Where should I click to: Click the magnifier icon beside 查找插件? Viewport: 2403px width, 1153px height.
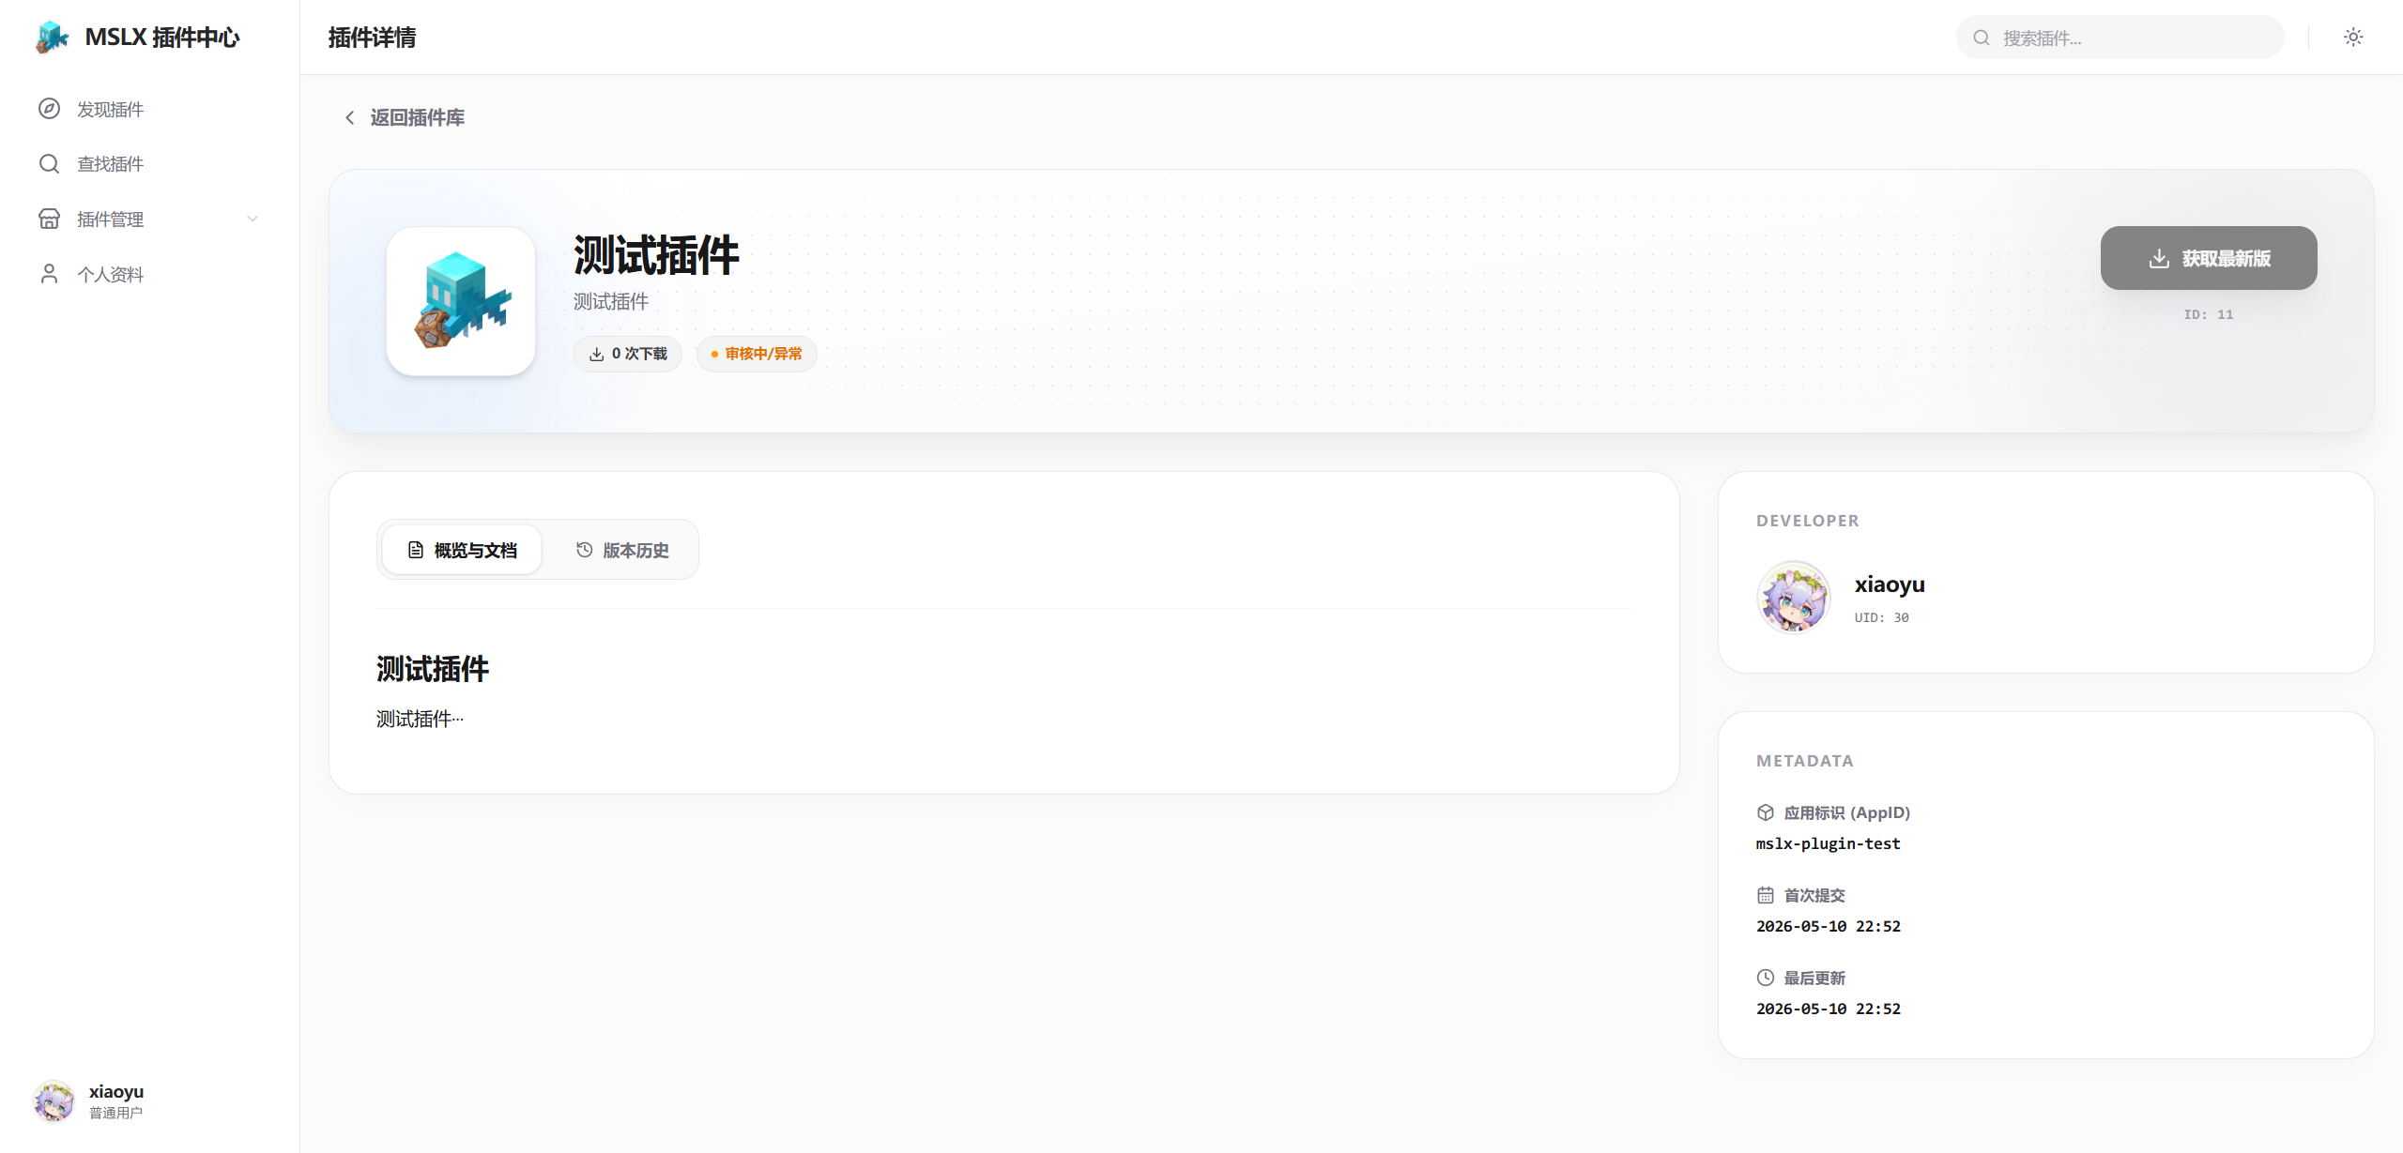[x=49, y=164]
